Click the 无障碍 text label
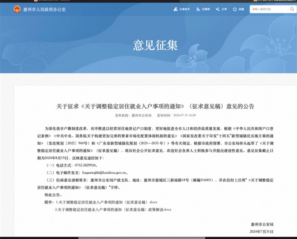The height and width of the screenshot is (239, 297). pyautogui.click(x=206, y=9)
